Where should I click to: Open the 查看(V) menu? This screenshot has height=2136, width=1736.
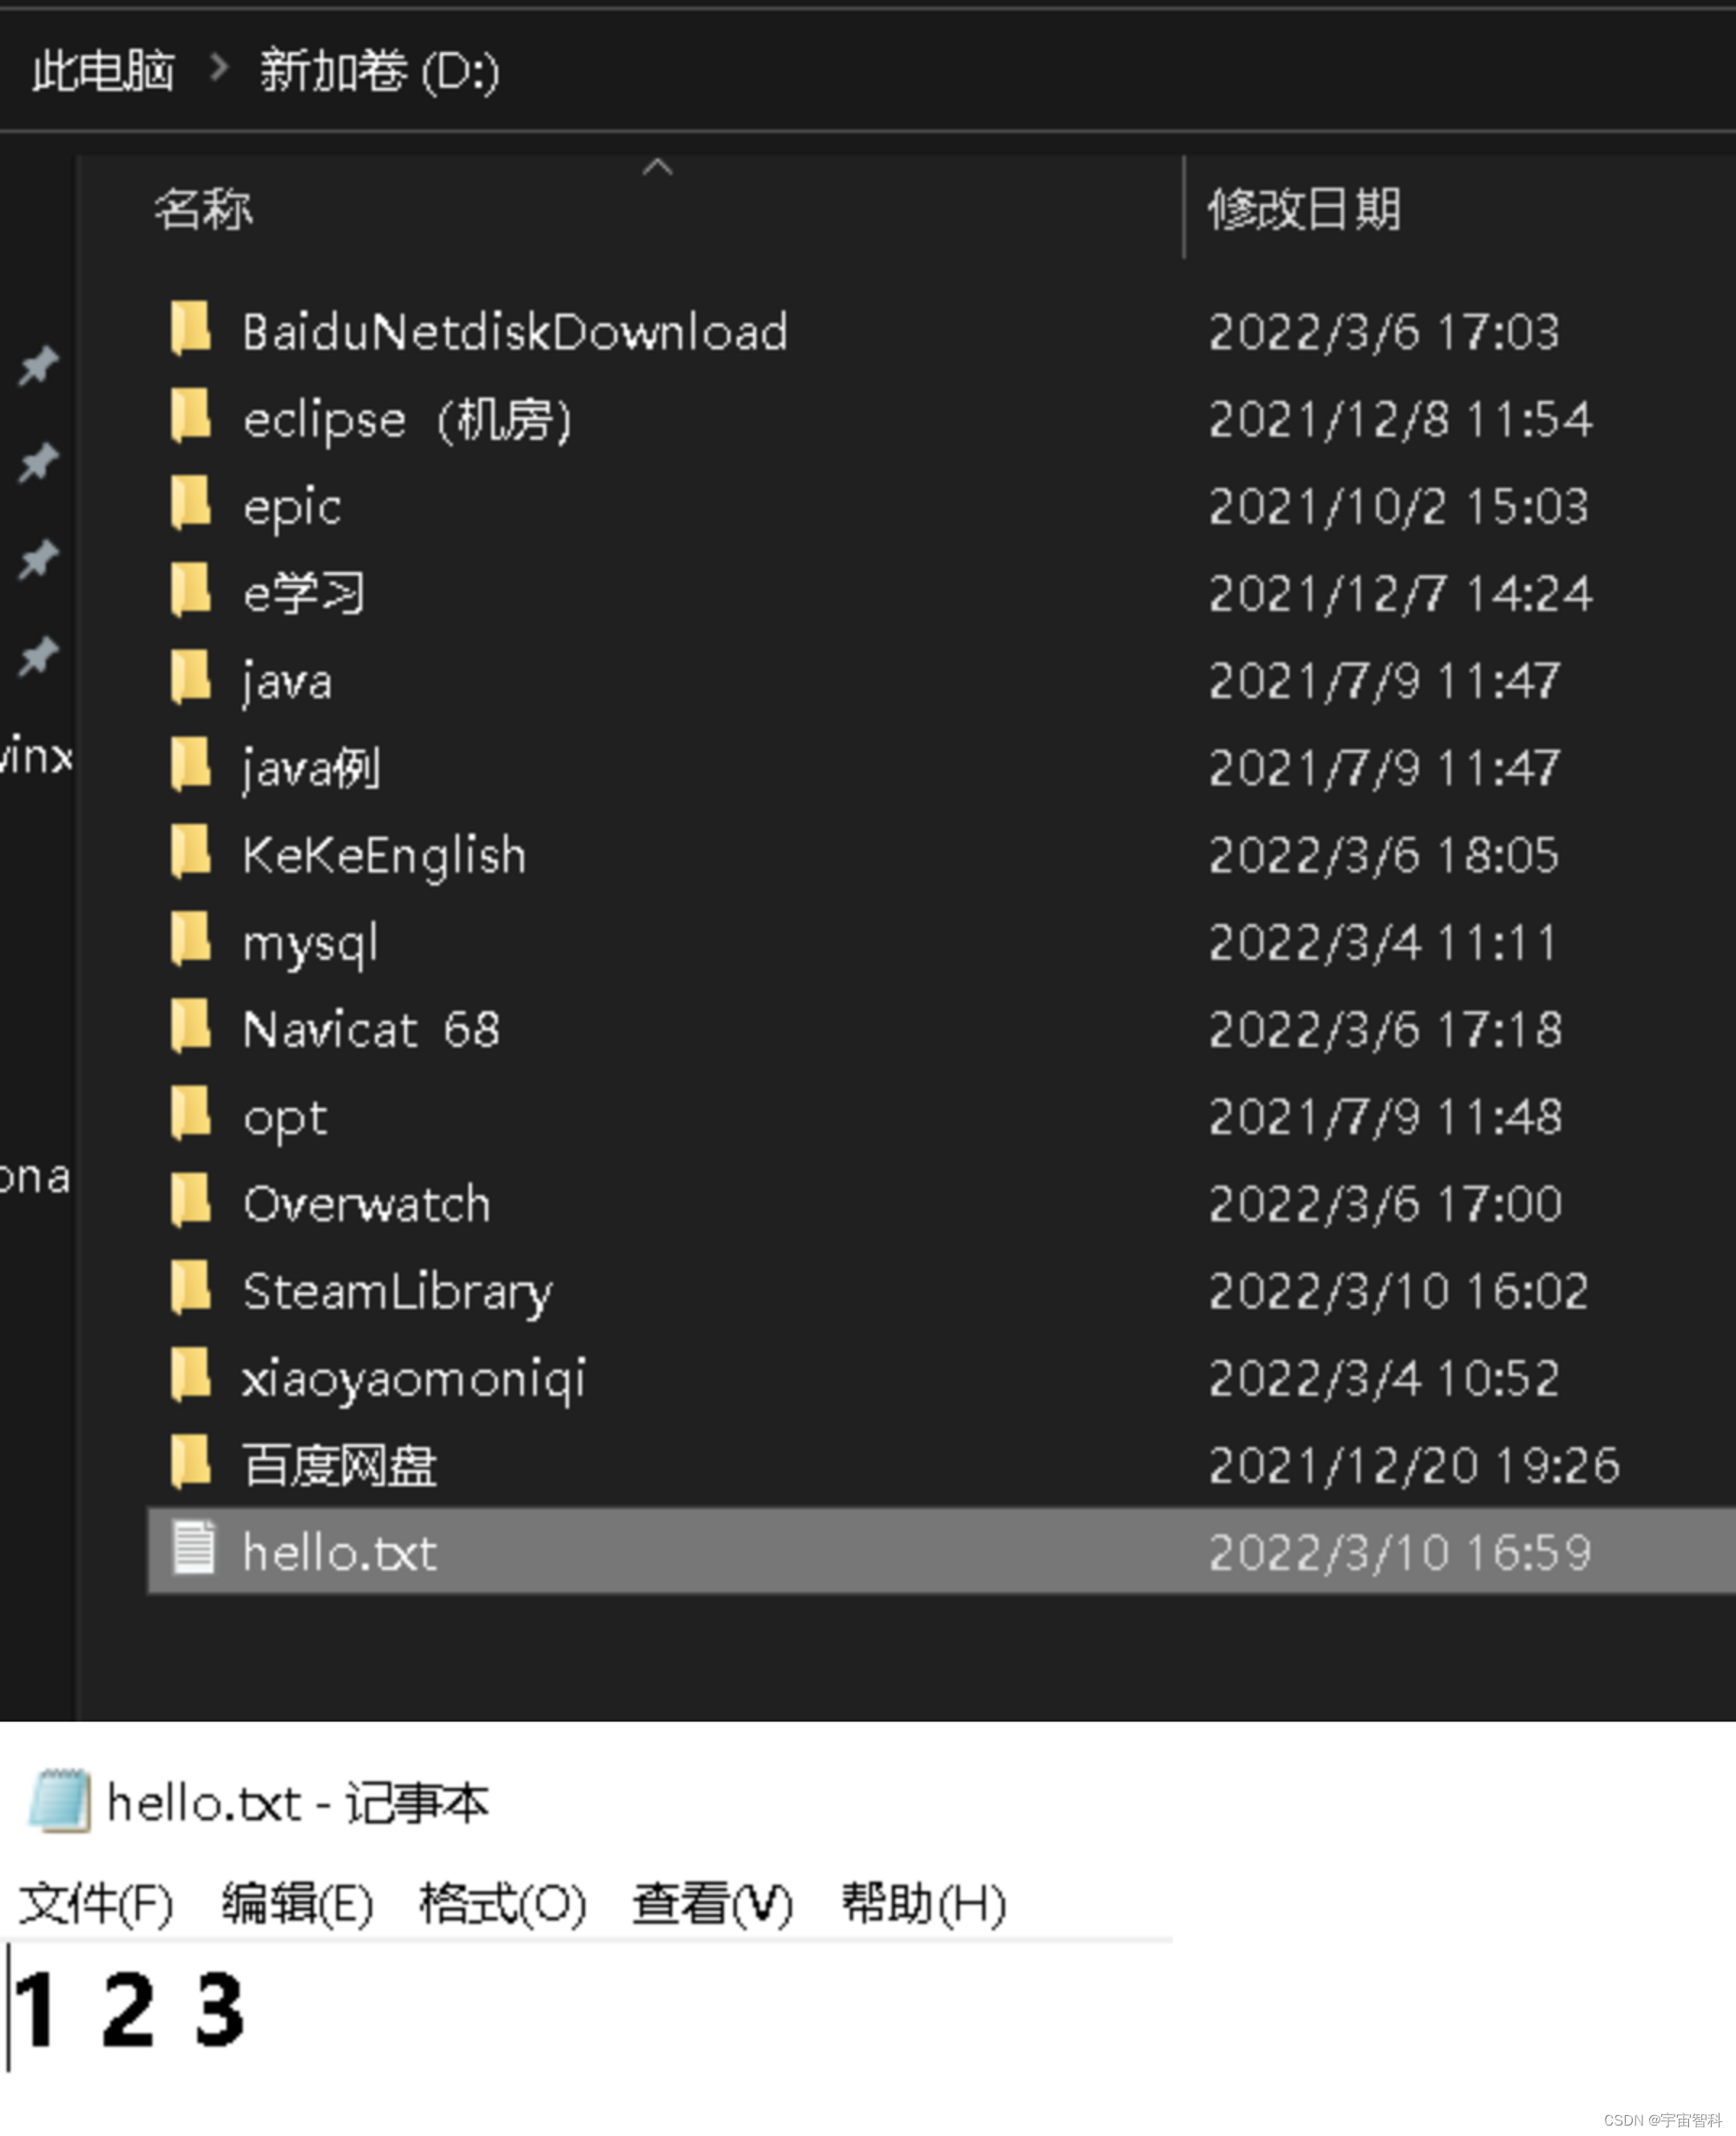[x=712, y=1903]
